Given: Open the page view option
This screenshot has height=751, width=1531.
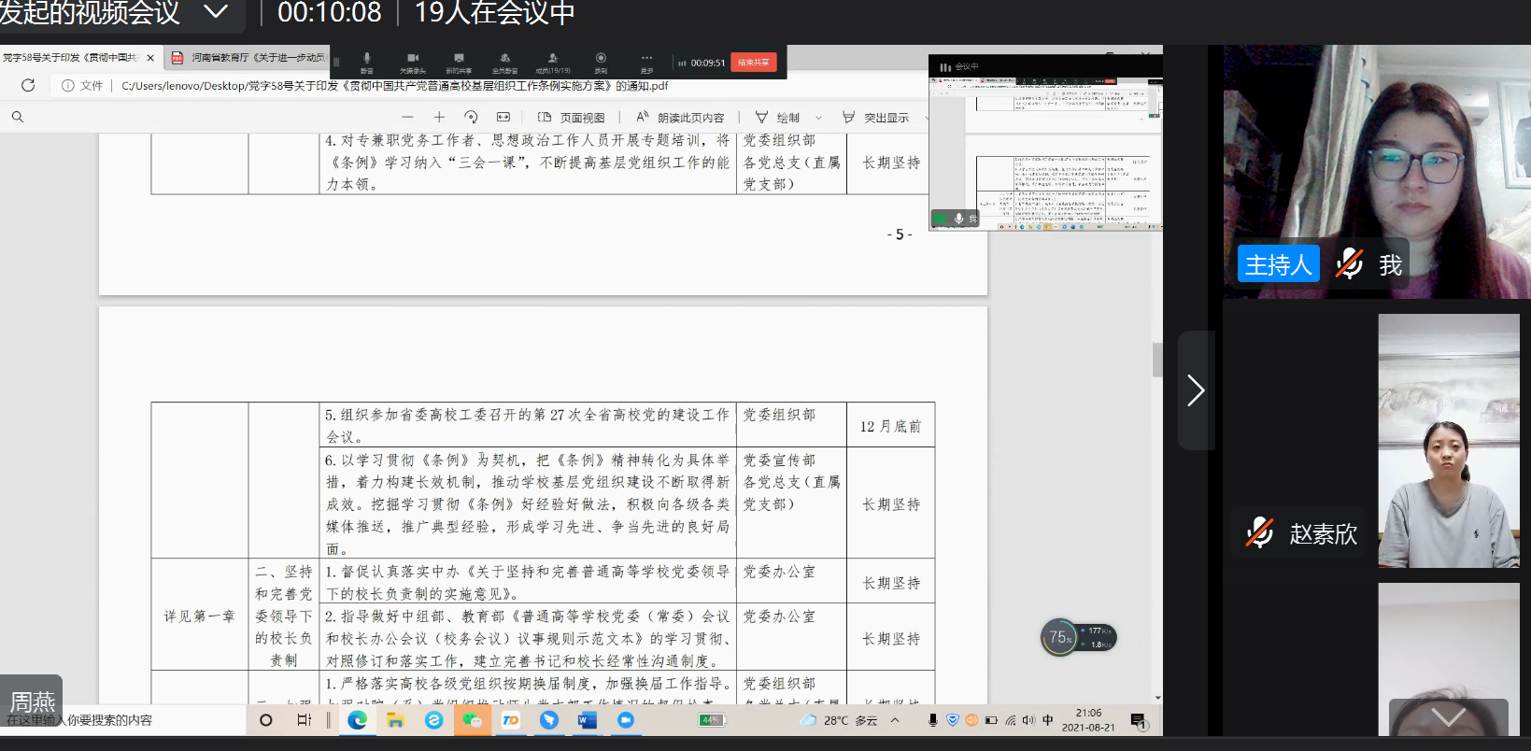Looking at the screenshot, I should [572, 118].
